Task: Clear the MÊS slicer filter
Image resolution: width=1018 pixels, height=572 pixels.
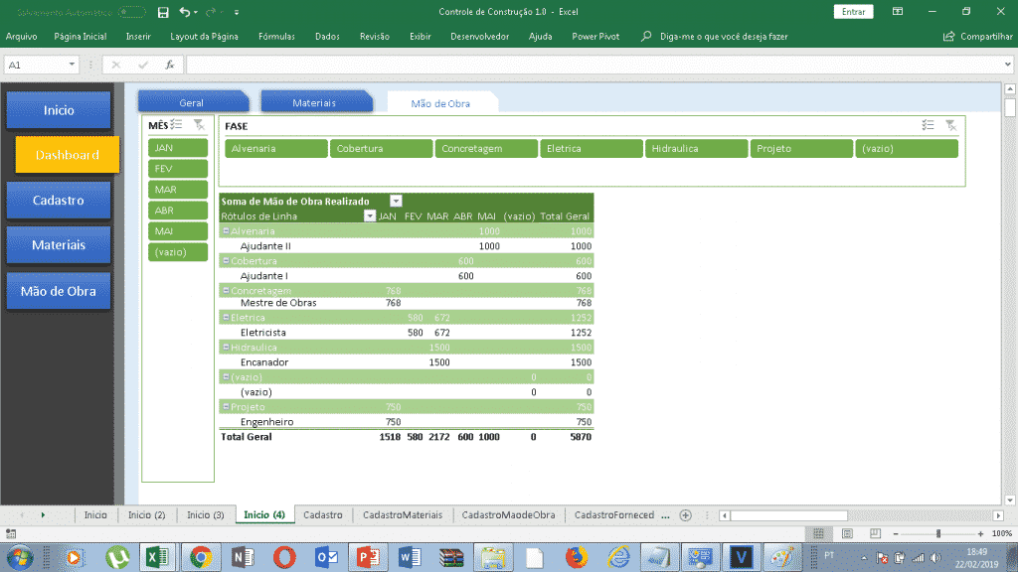Action: pos(199,124)
